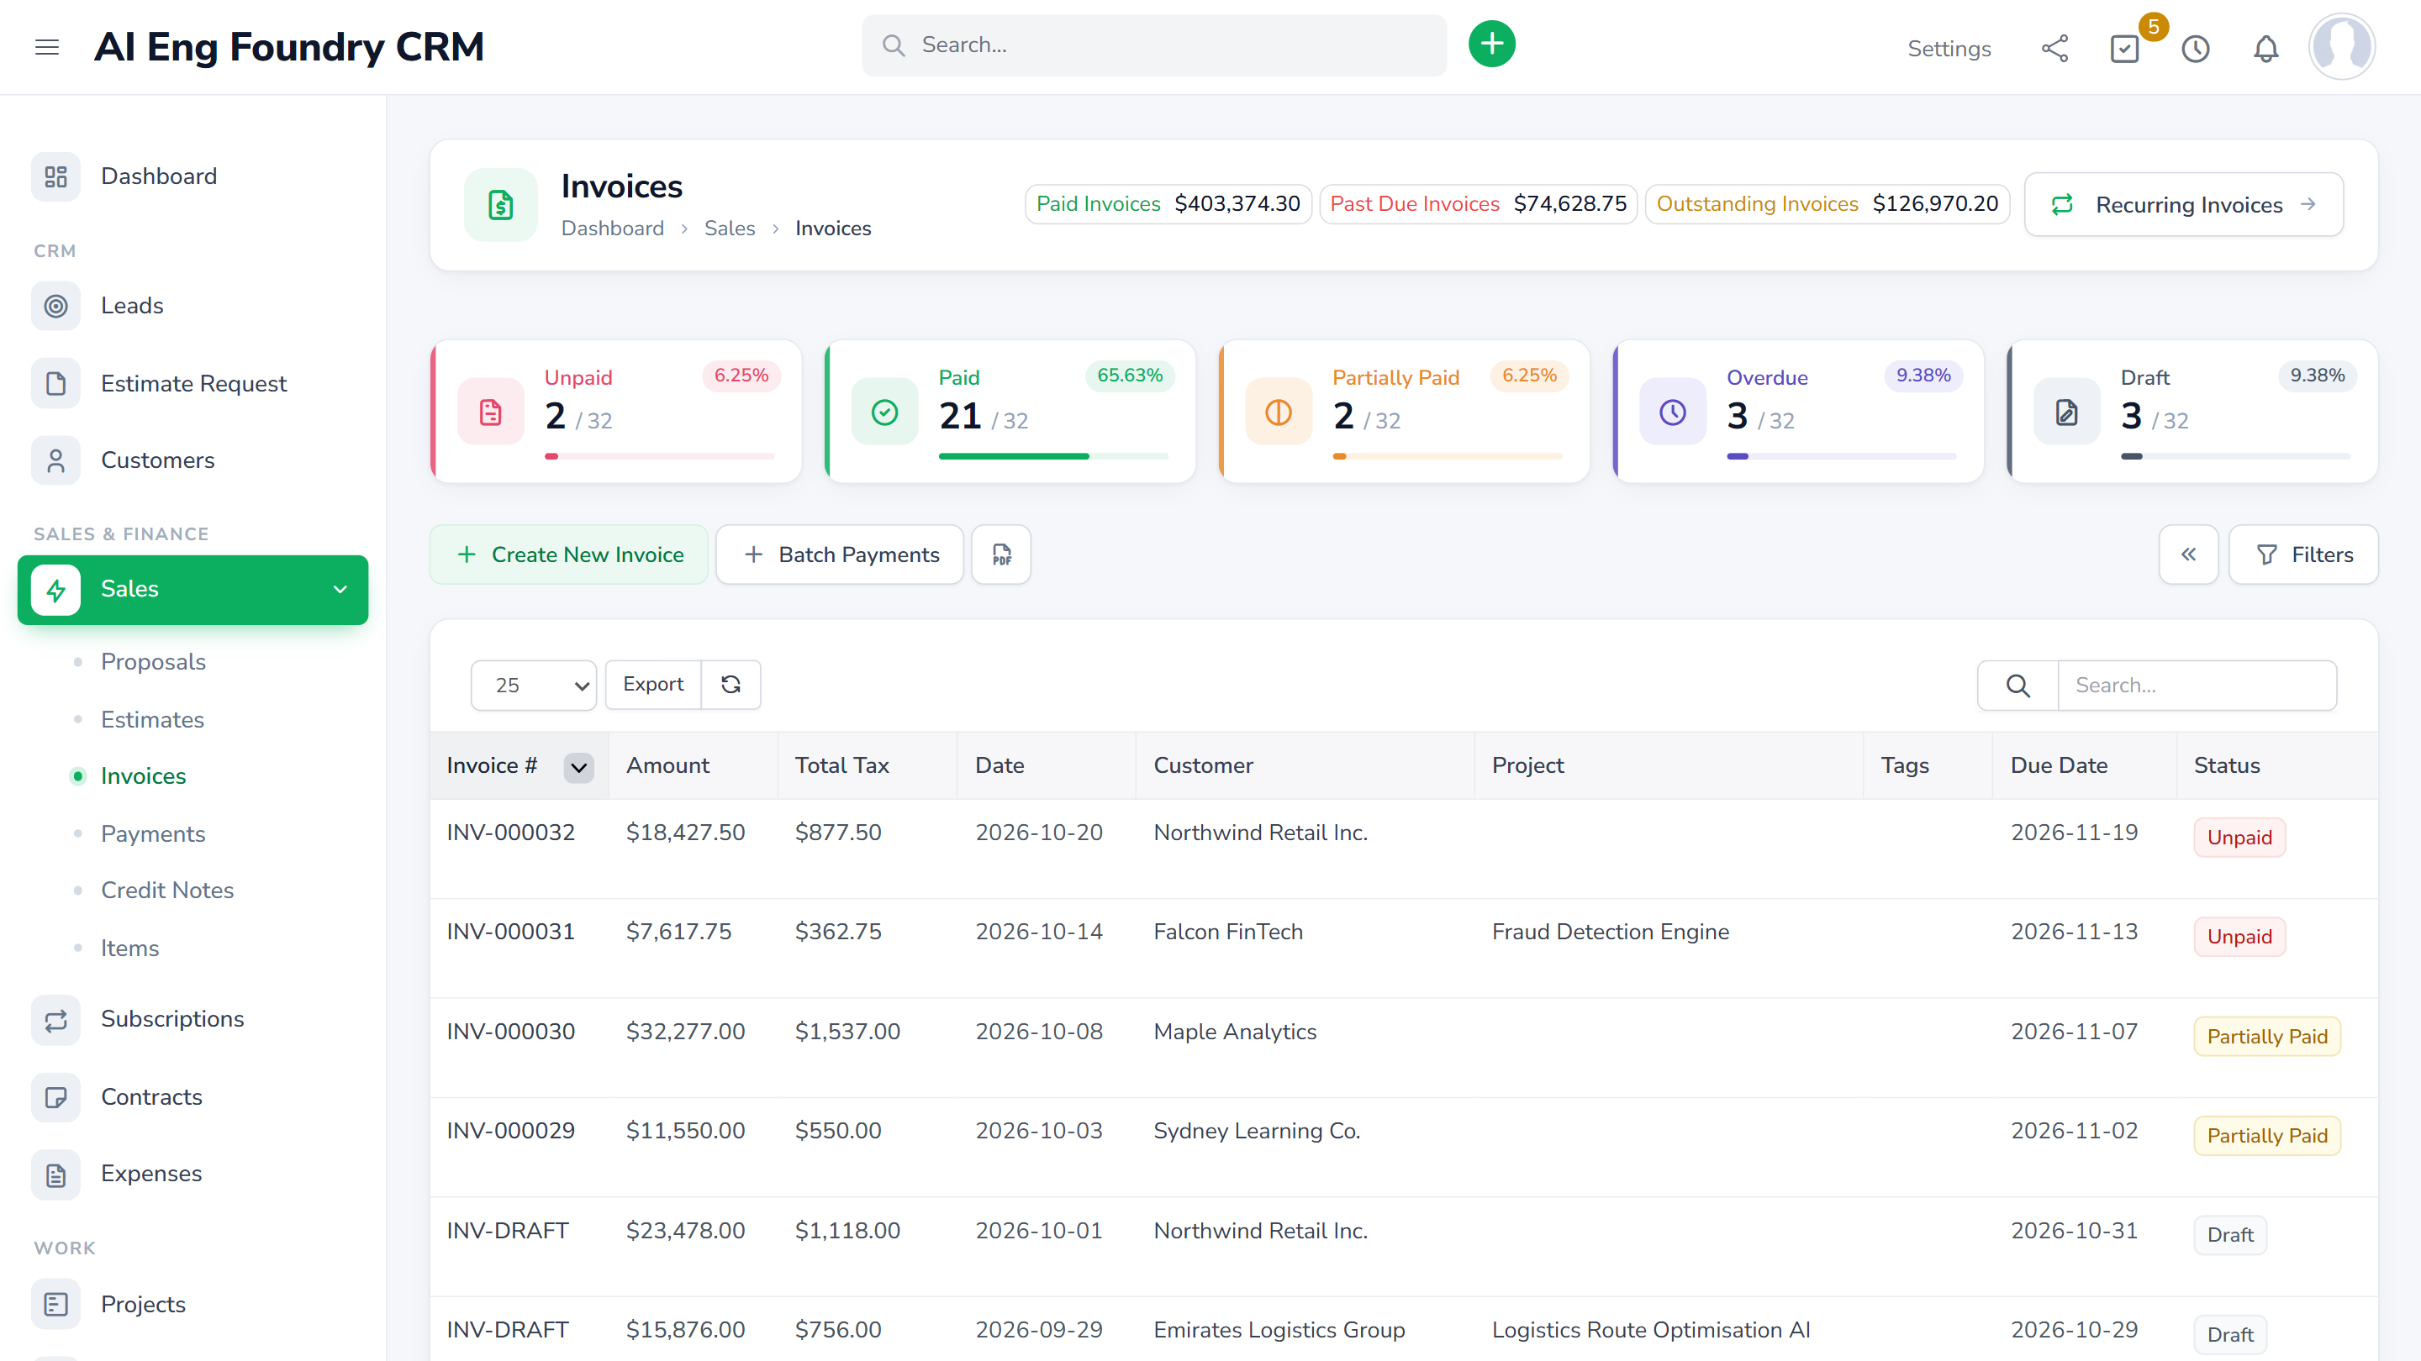Open Settings in the header
2421x1361 pixels.
[1949, 49]
